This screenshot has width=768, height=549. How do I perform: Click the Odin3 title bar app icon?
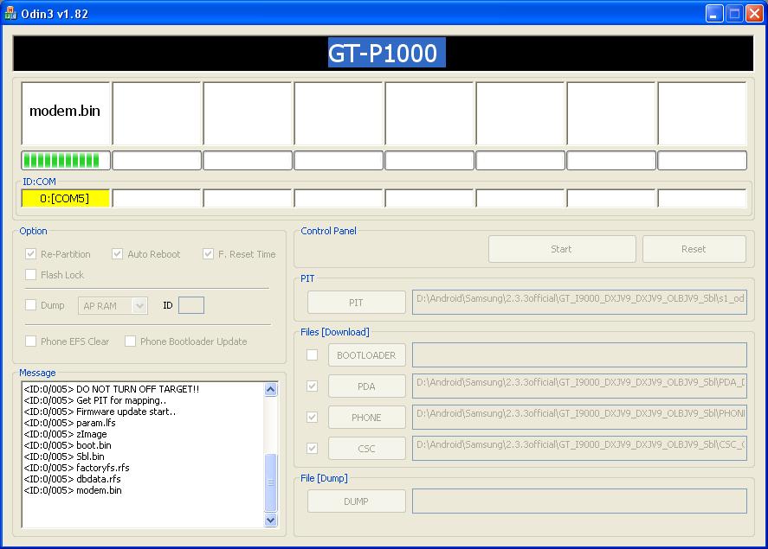tap(10, 14)
